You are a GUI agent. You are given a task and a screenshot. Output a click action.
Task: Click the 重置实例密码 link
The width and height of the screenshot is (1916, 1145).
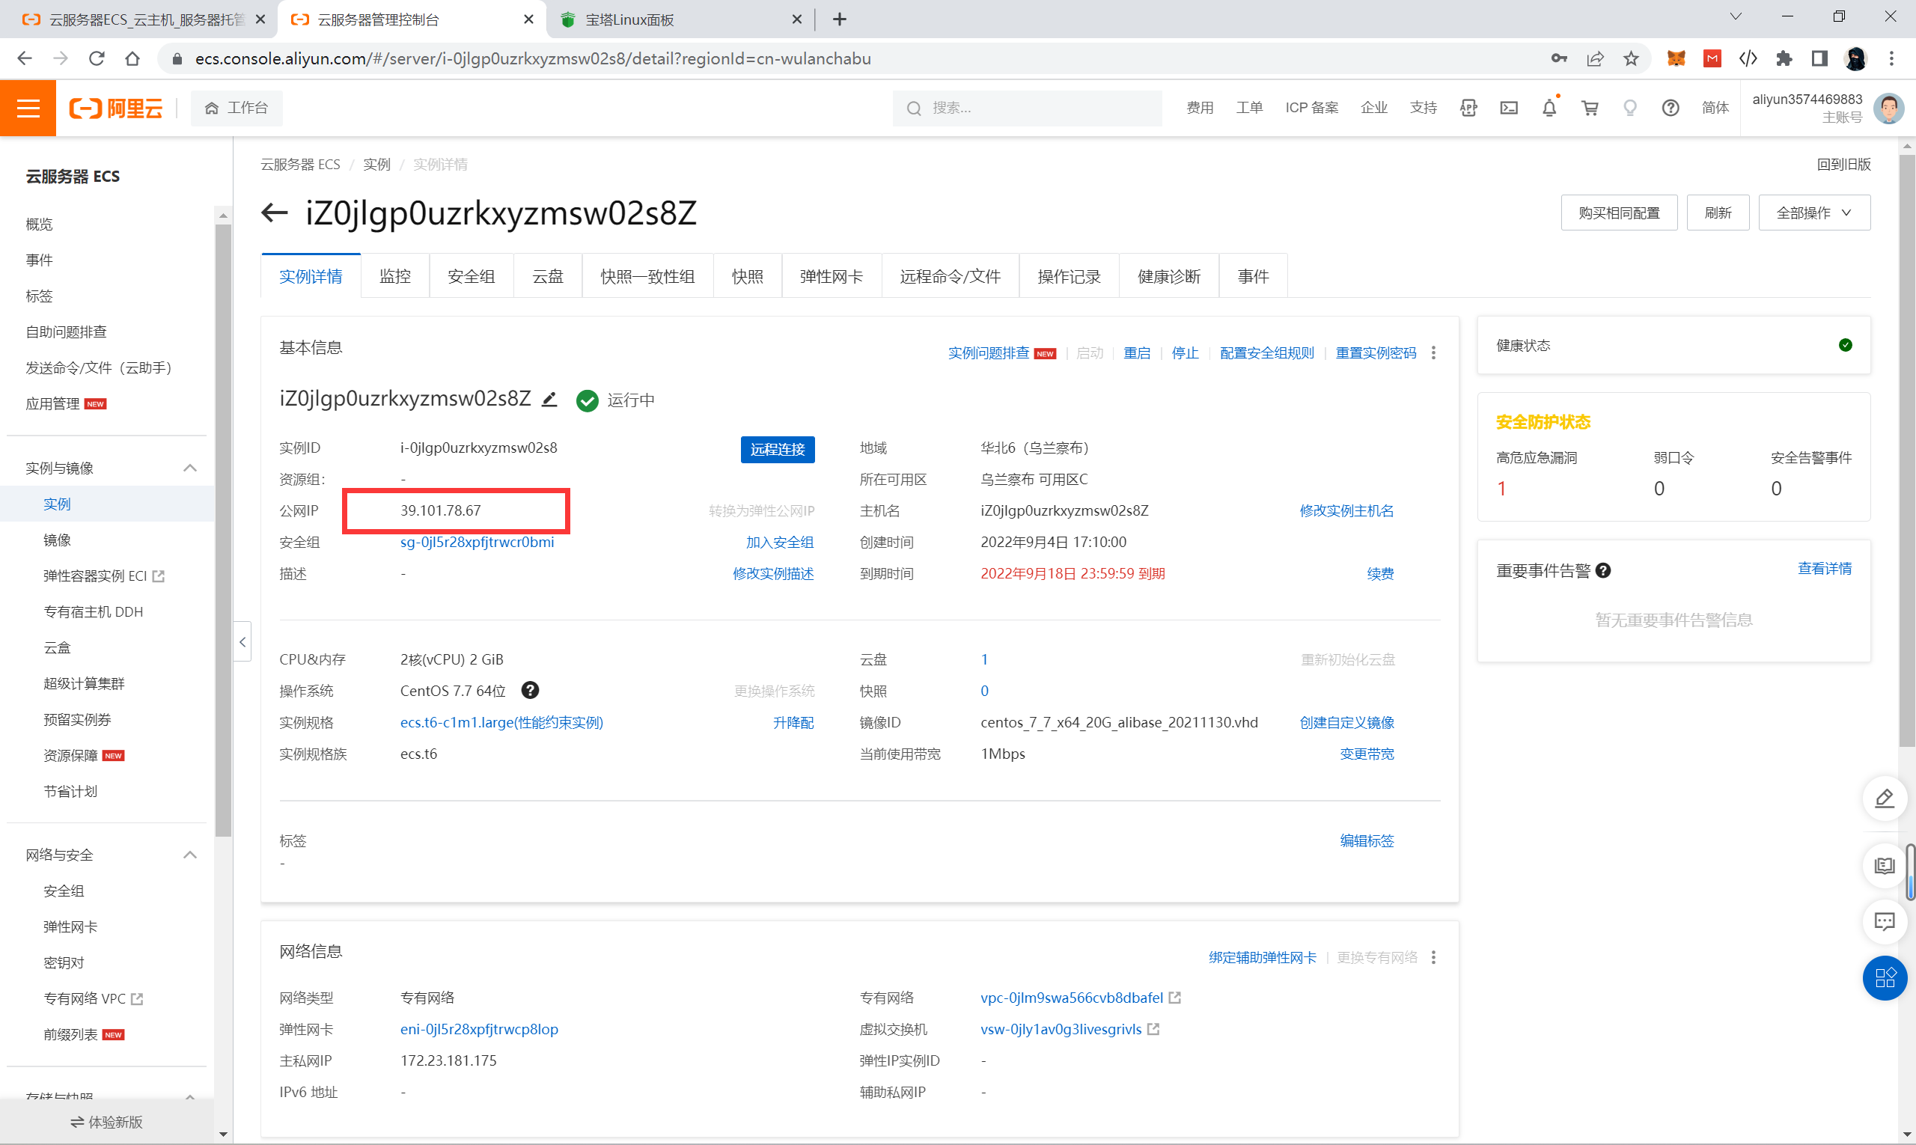click(1376, 352)
